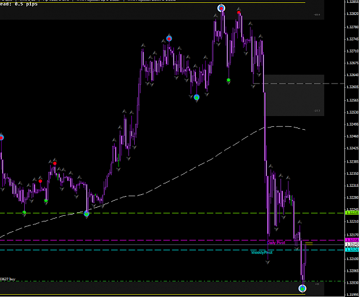
Task: Click the 1.31995 price scale value
Action: 353,295
